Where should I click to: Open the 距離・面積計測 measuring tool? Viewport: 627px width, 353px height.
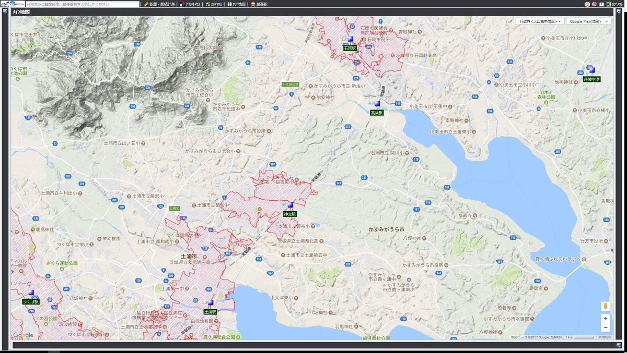[159, 4]
